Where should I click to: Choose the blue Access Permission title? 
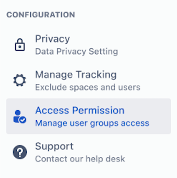pyautogui.click(x=80, y=110)
